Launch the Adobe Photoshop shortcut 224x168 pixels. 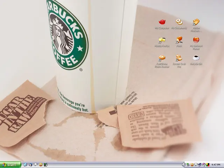[196, 22]
